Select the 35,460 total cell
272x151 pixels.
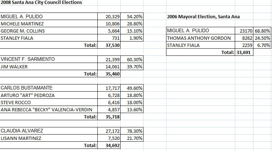coord(109,74)
